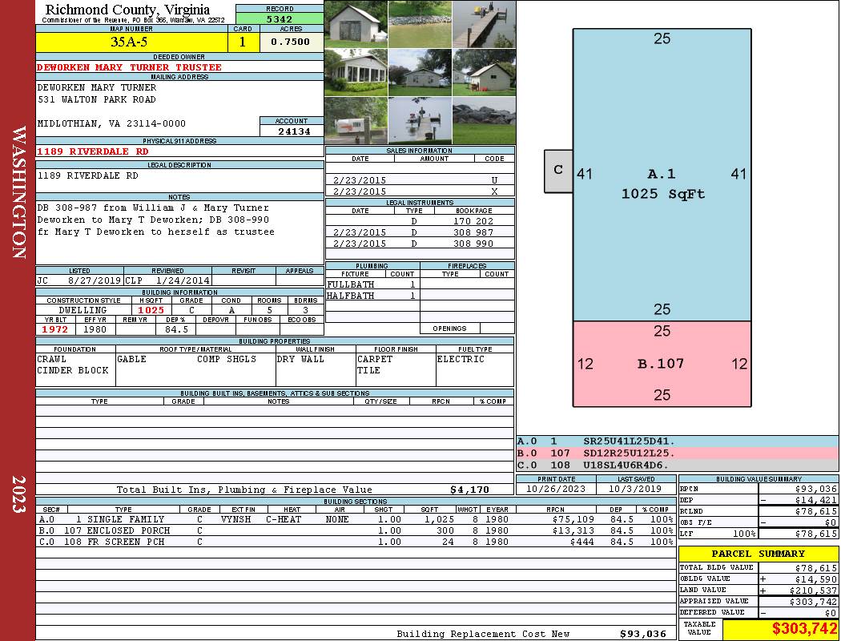This screenshot has height=641, width=841.
Task: Click effective year value 1980 under EFF YR
Action: point(95,329)
